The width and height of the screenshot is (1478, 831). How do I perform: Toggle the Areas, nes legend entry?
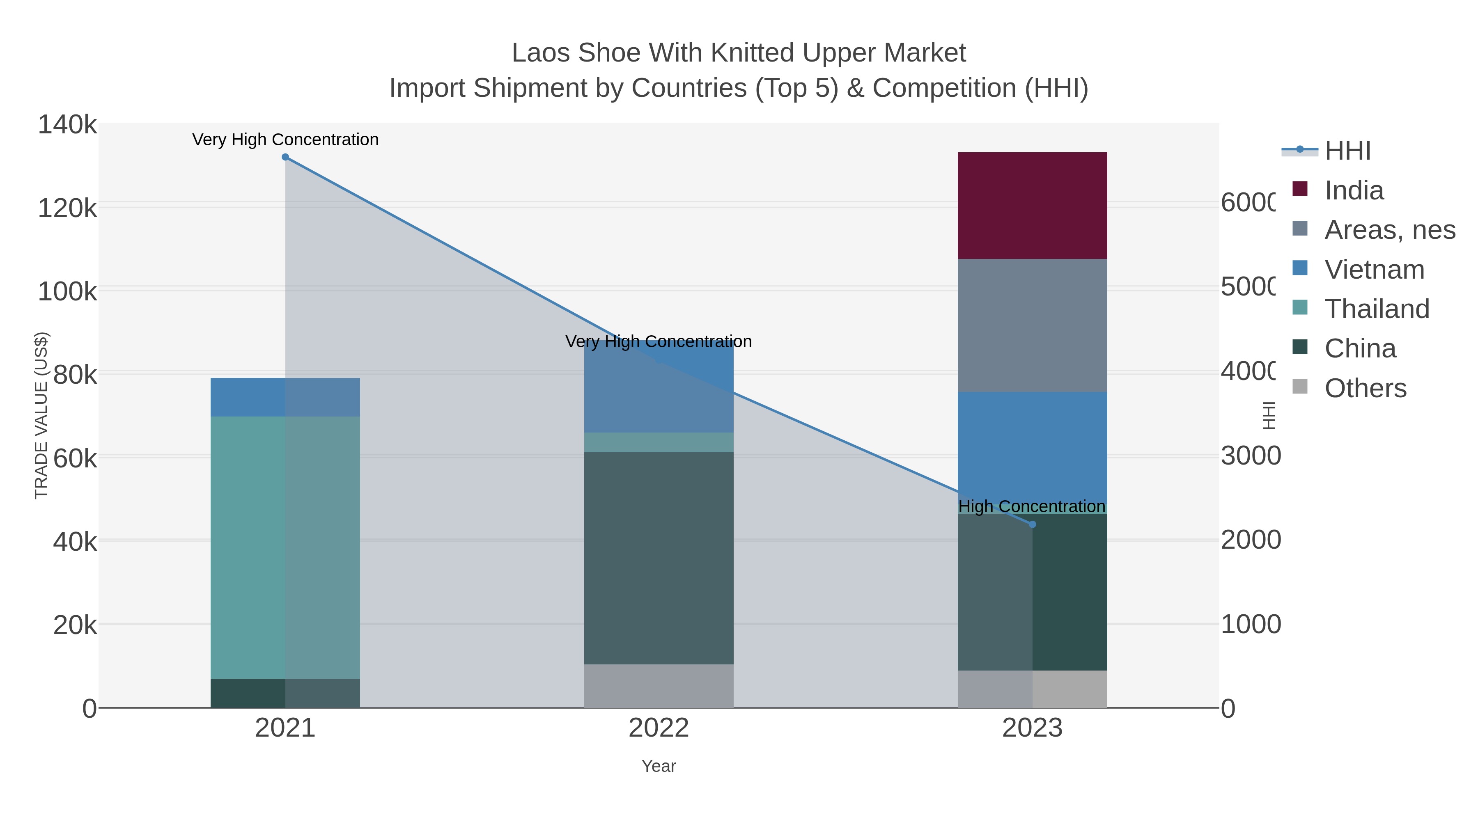click(x=1374, y=230)
